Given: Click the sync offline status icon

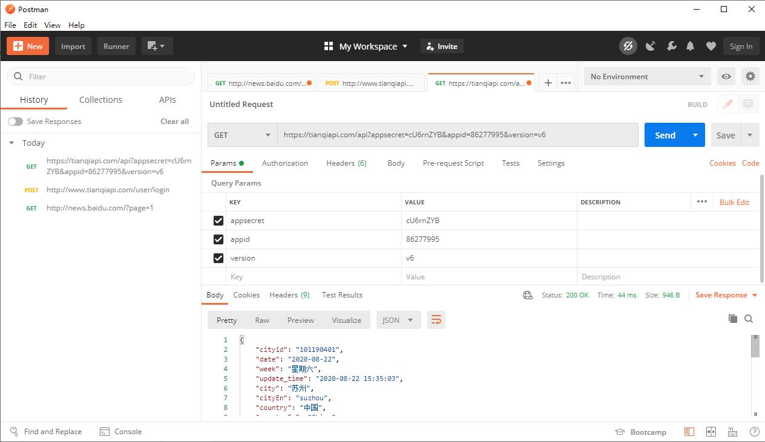Looking at the screenshot, I should tap(628, 46).
